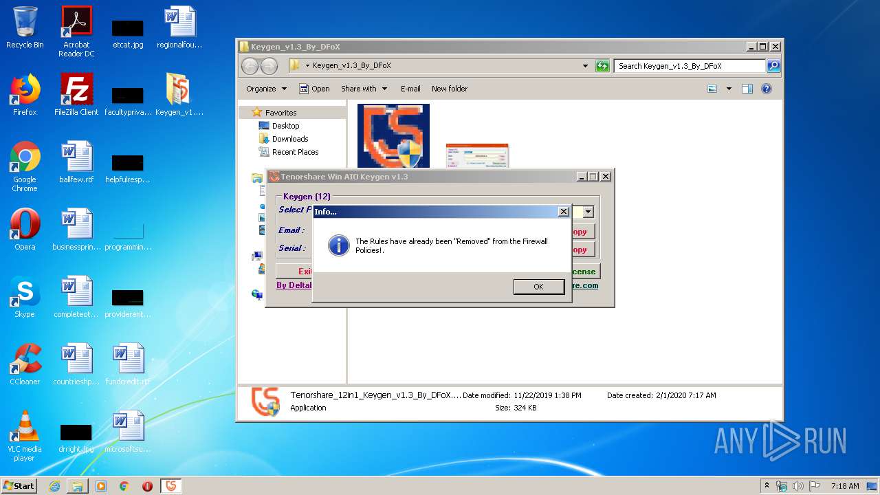Select the small screenshot image thumbnail
The height and width of the screenshot is (495, 880).
click(477, 156)
